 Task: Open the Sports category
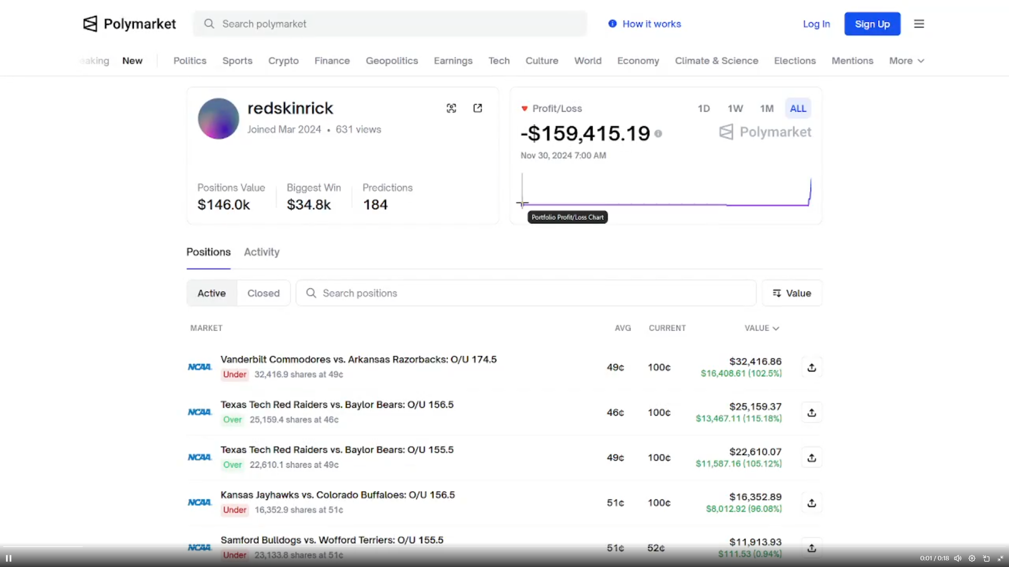(x=237, y=60)
